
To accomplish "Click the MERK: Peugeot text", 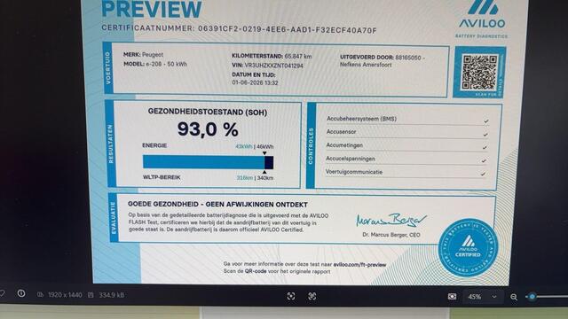I will point(143,55).
